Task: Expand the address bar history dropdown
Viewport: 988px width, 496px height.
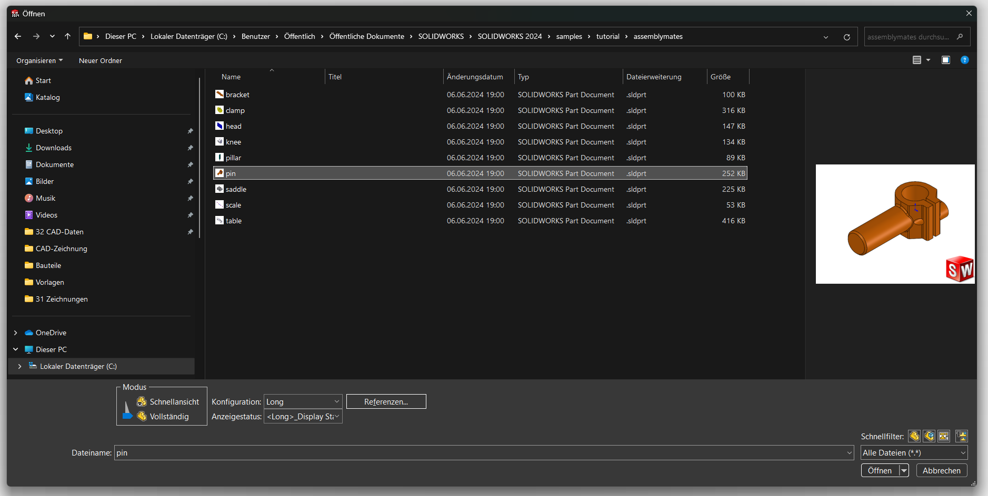Action: 826,37
